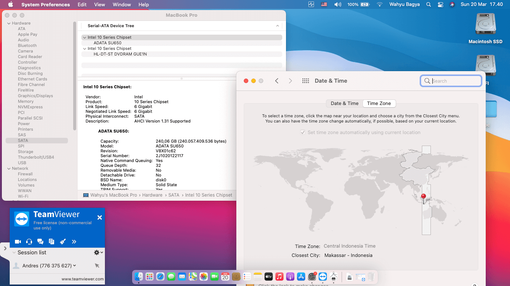Open System Preferences Dock icon

pos(312,277)
